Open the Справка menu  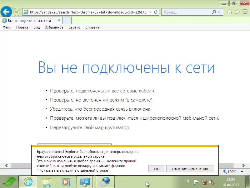coord(92,27)
